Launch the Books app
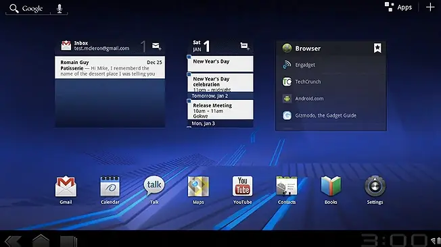 tap(331, 190)
